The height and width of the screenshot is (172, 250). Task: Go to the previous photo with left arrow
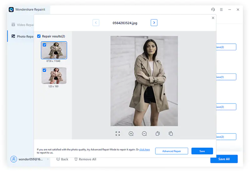coord(96,23)
